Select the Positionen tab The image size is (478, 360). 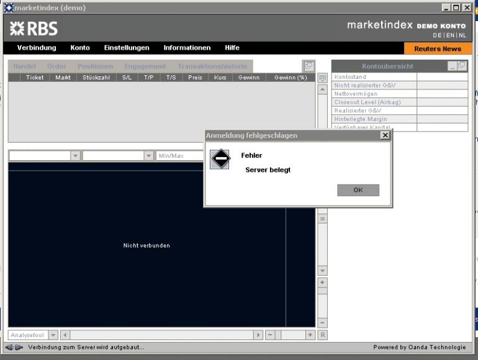tap(95, 66)
